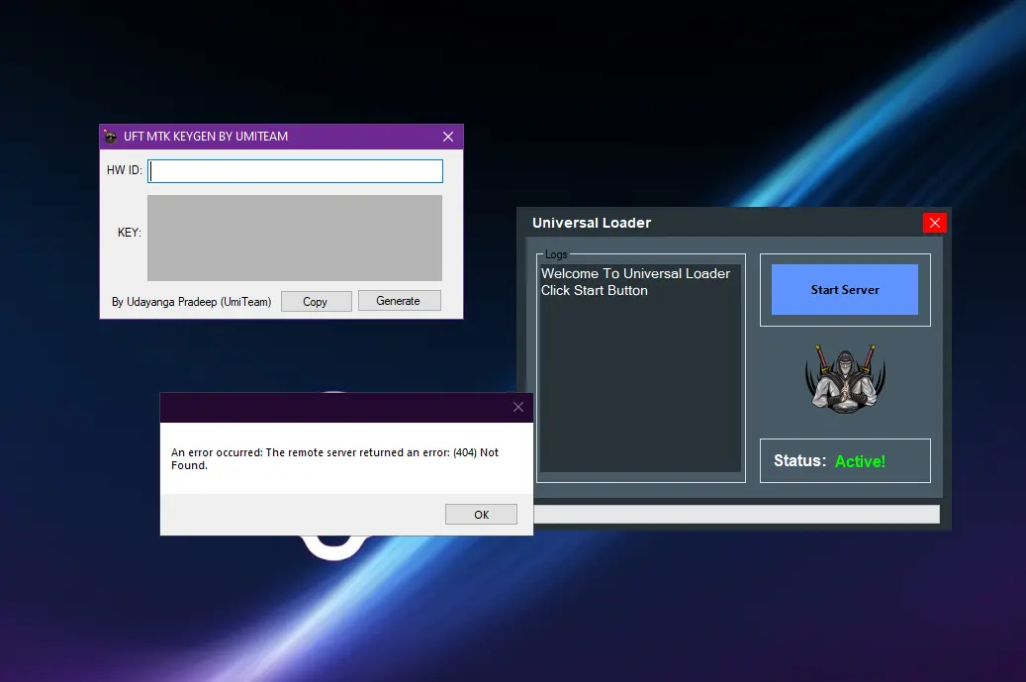Image resolution: width=1026 pixels, height=682 pixels.
Task: Close the UFT MTK Keygen window
Action: coord(448,137)
